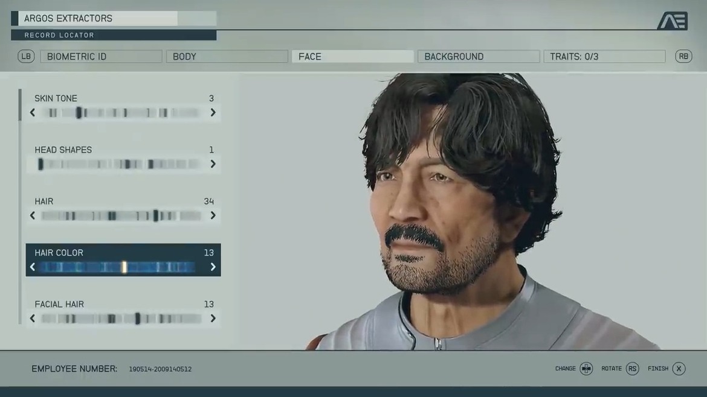
Task: Click the Skin Tone slider track
Action: 121,113
